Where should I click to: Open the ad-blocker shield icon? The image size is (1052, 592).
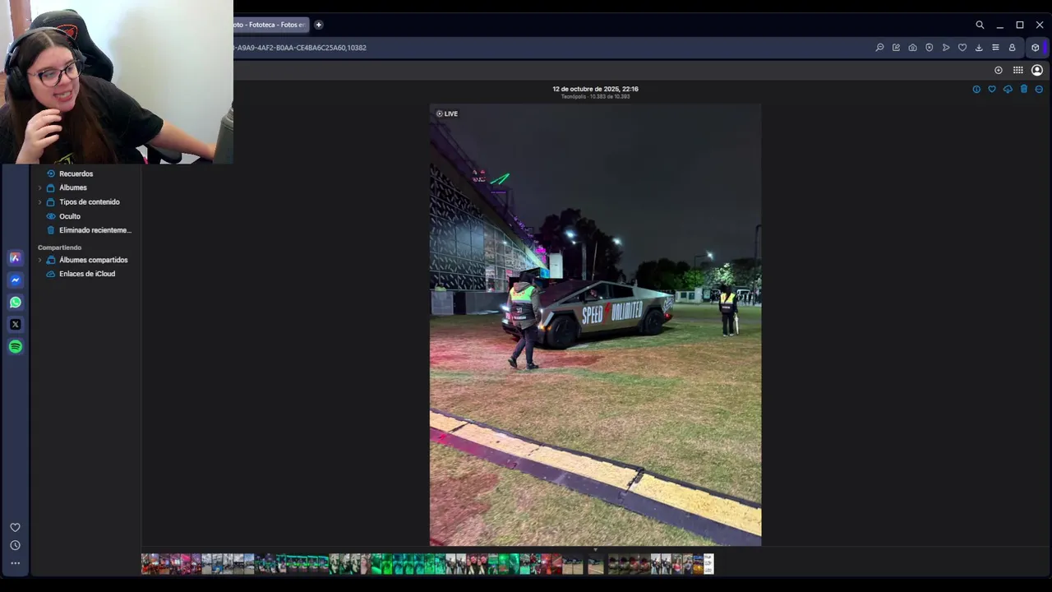click(x=930, y=48)
